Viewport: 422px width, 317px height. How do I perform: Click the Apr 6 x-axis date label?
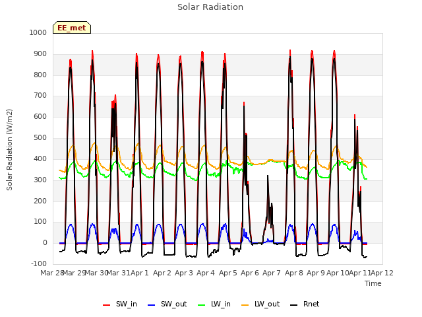click(250, 273)
